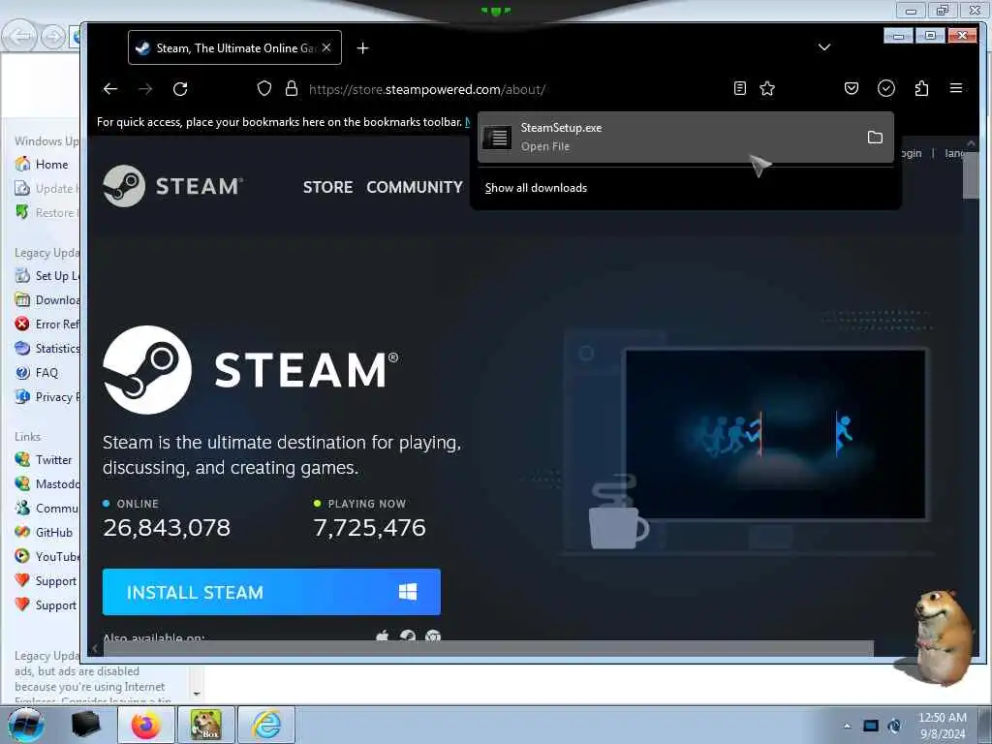Show hidden system tray icons
This screenshot has width=992, height=744.
[x=847, y=726]
